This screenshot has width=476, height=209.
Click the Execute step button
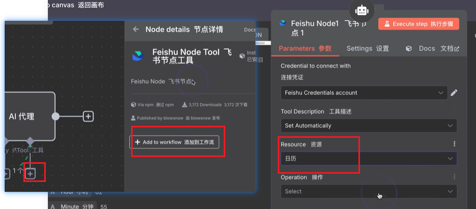[x=419, y=24]
